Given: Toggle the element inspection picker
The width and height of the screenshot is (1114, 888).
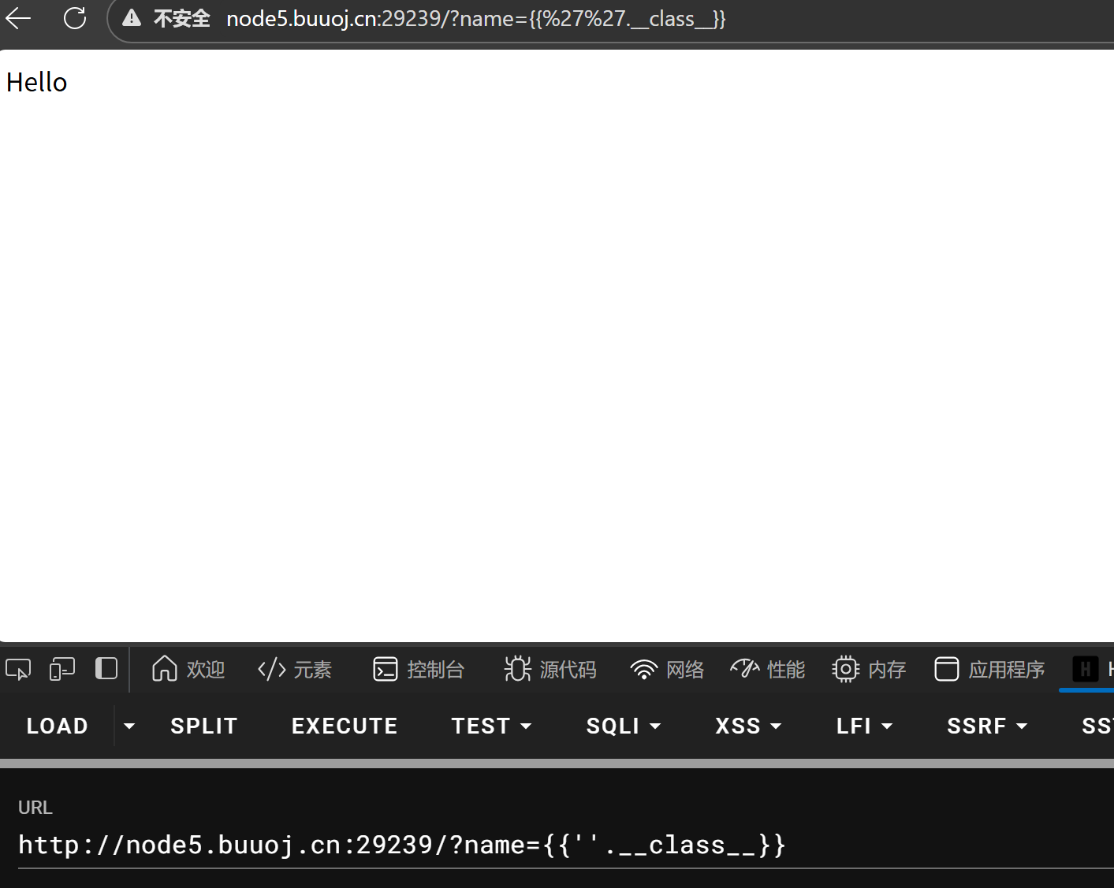Looking at the screenshot, I should [x=17, y=669].
